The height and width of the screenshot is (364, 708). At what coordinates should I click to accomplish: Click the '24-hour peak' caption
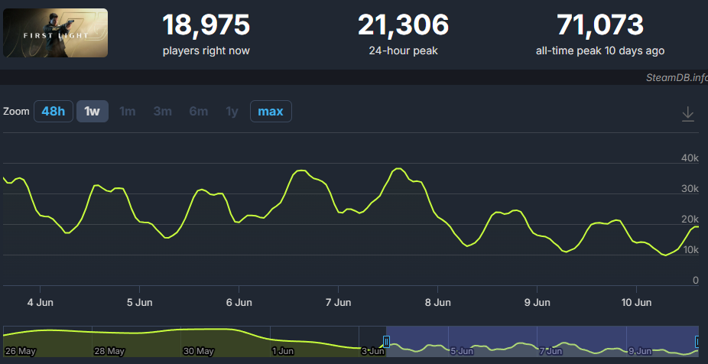coord(403,50)
